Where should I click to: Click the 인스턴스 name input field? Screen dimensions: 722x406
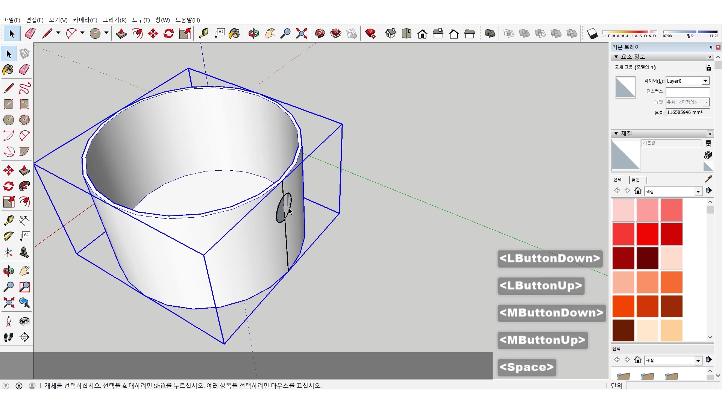(687, 91)
